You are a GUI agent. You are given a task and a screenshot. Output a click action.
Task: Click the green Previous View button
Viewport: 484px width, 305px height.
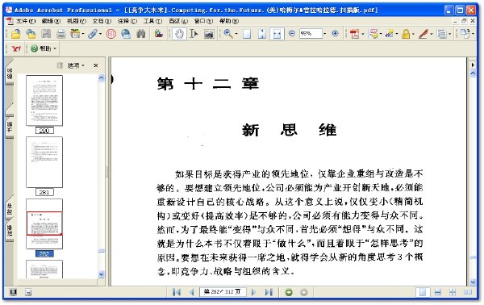coord(289,292)
